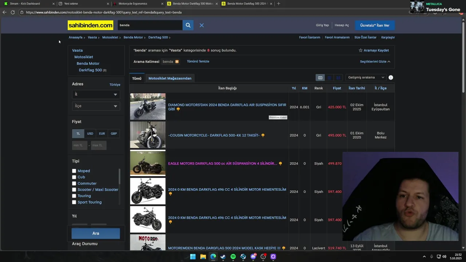466x262 pixels.
Task: Clear the search box with the X icon
Action: tap(201, 25)
